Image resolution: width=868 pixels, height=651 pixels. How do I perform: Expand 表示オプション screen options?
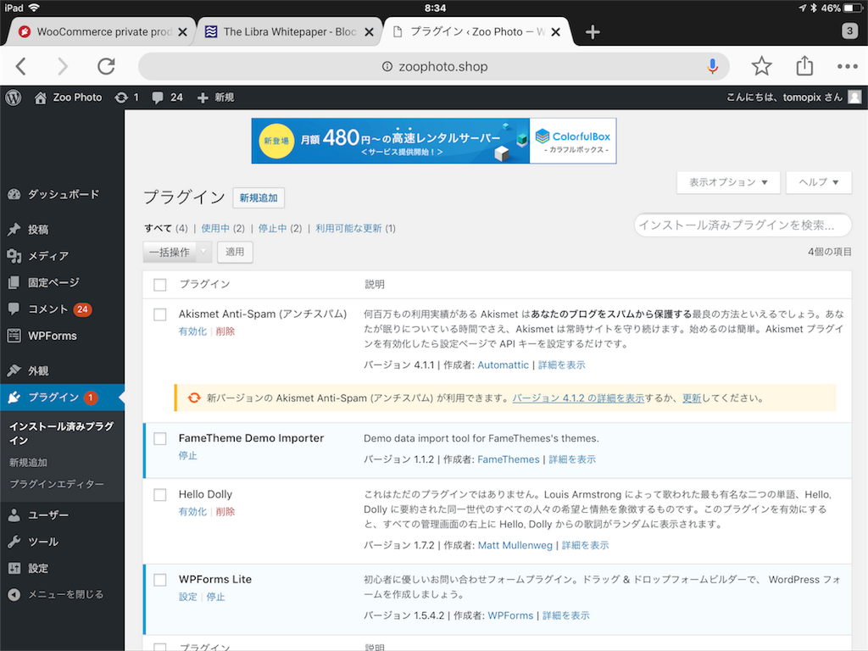pyautogui.click(x=728, y=182)
